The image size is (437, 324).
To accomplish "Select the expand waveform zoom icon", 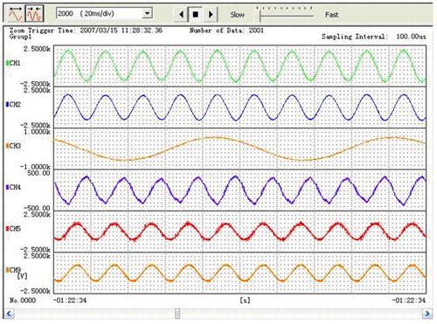I will pos(16,14).
